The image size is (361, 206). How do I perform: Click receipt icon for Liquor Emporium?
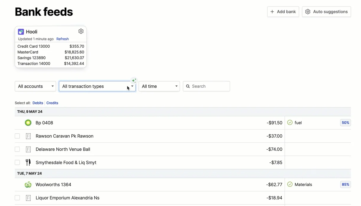pos(28,198)
